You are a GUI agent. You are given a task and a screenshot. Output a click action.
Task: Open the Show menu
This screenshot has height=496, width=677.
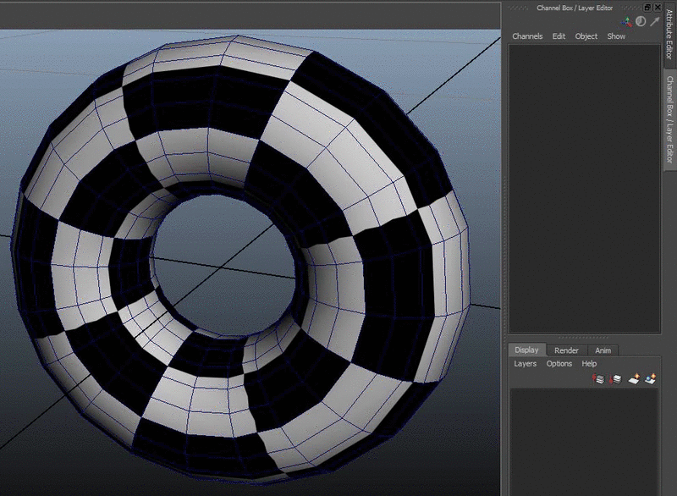616,36
